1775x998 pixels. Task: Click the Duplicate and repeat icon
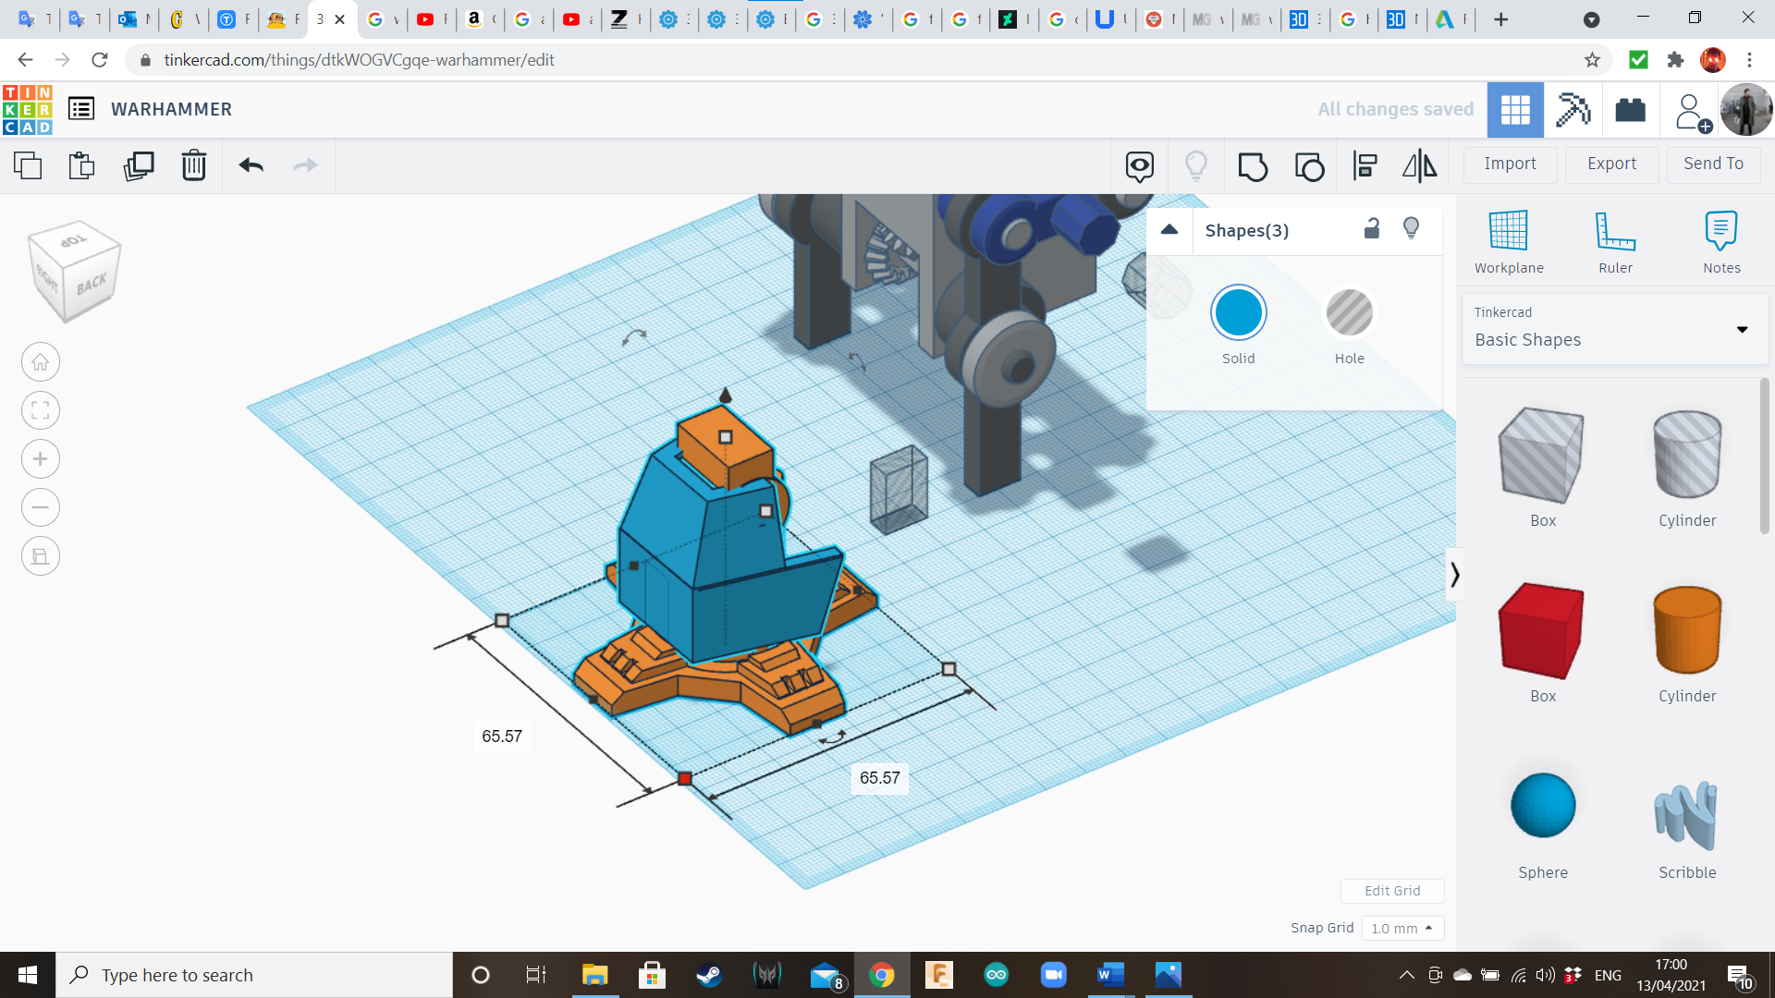click(x=139, y=166)
